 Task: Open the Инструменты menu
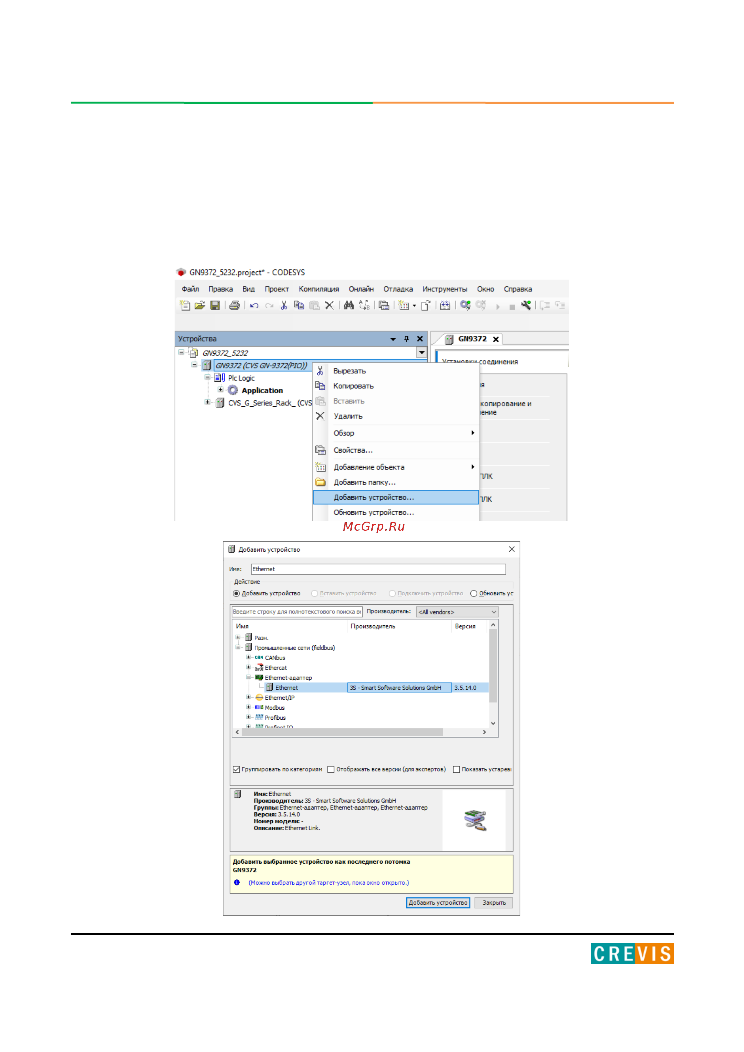[x=445, y=289]
